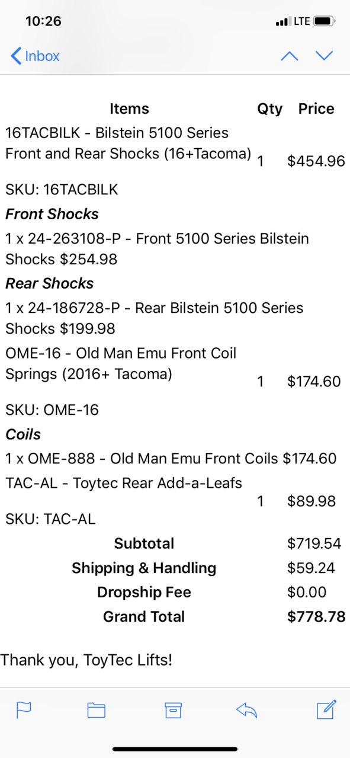The image size is (350, 758).
Task: Go to next message with down chevron
Action: (324, 56)
